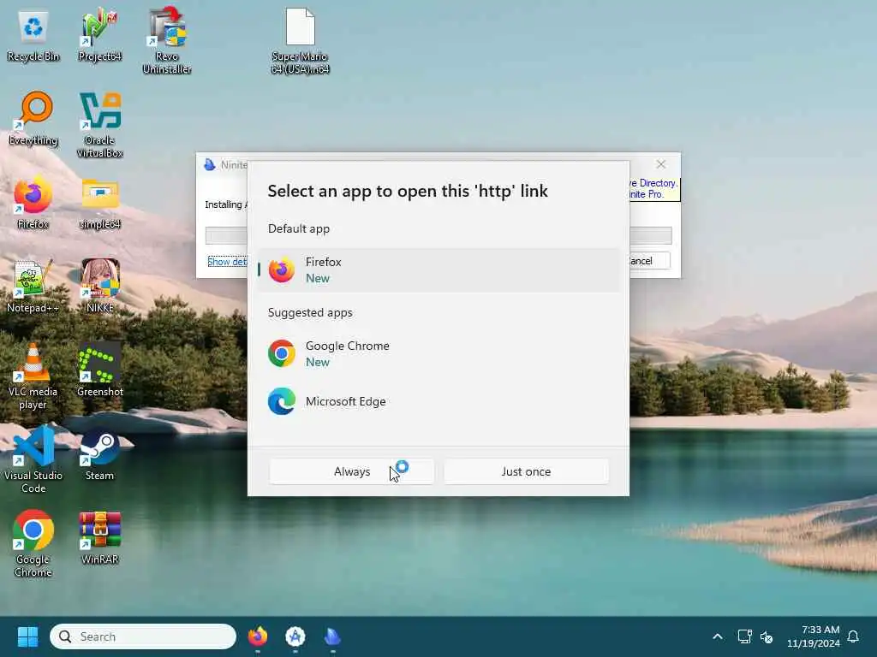Screen dimensions: 877x657
Task: Select the Google Chrome desktop shortcut
Action: tap(33, 543)
